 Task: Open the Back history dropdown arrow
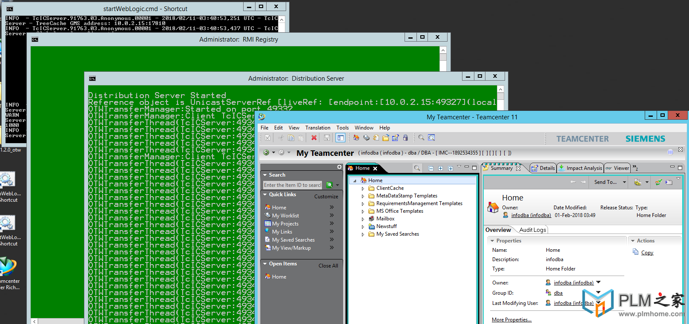(273, 152)
